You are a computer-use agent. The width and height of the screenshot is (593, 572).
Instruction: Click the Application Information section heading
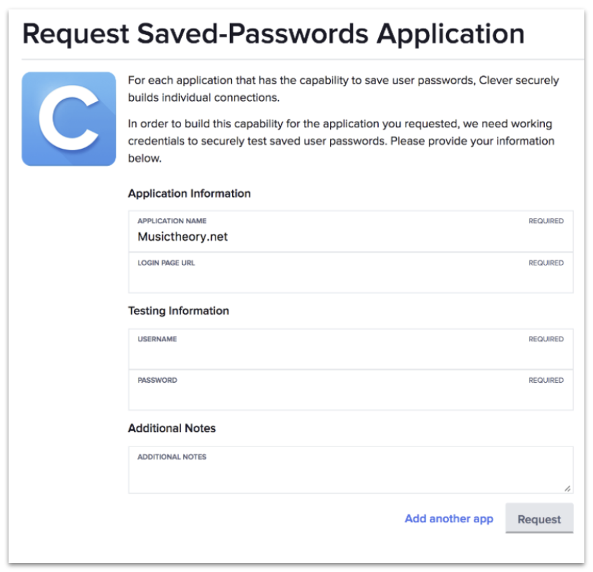tap(190, 193)
